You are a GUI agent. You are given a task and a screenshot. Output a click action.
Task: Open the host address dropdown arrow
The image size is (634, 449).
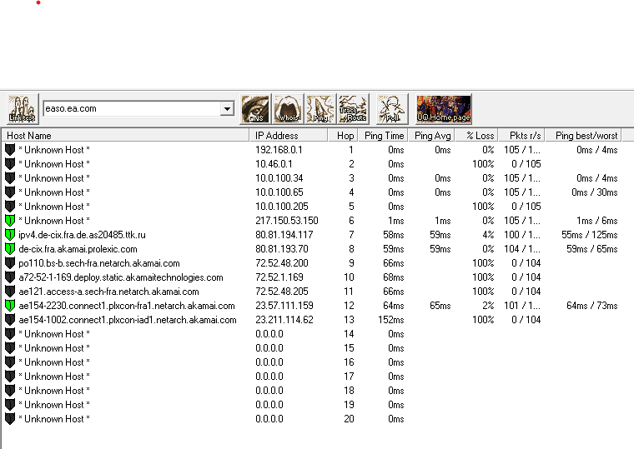pos(227,109)
